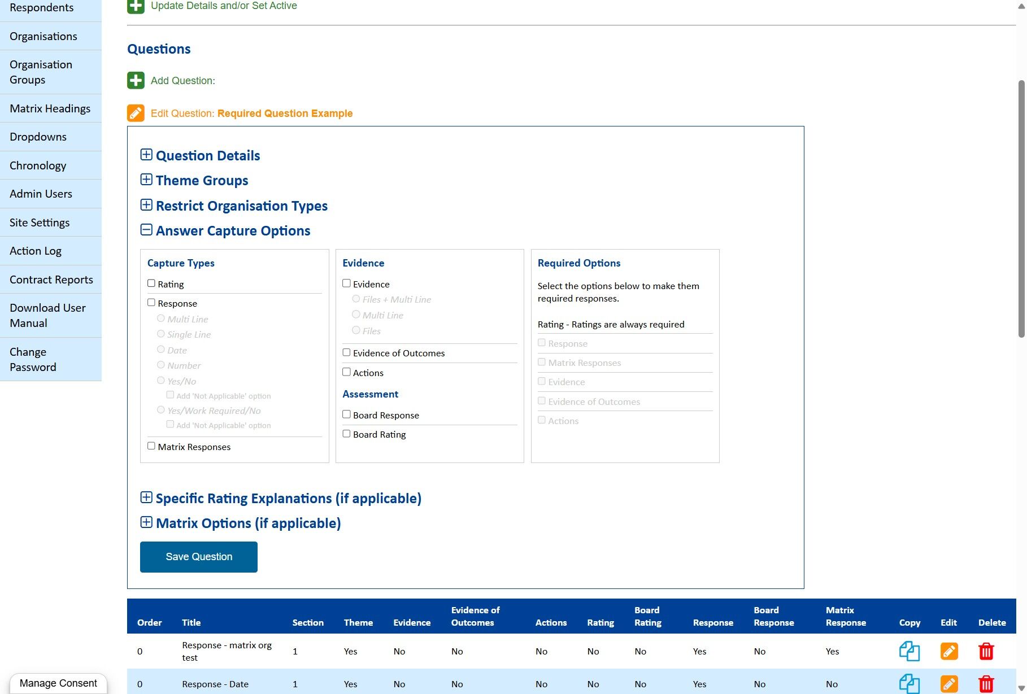1027x694 pixels.
Task: Tick the Evidence of Outcomes checkbox in Evidence panel
Action: [x=347, y=352]
